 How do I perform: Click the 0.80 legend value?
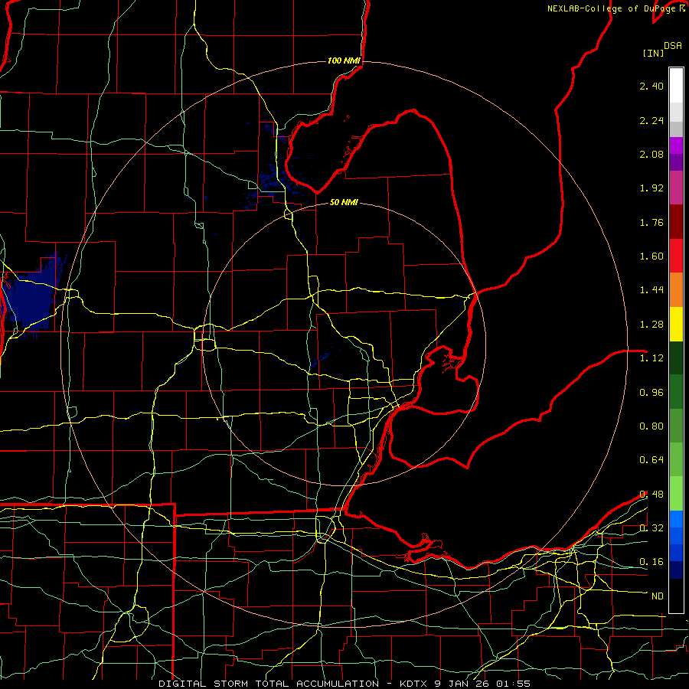click(x=651, y=426)
